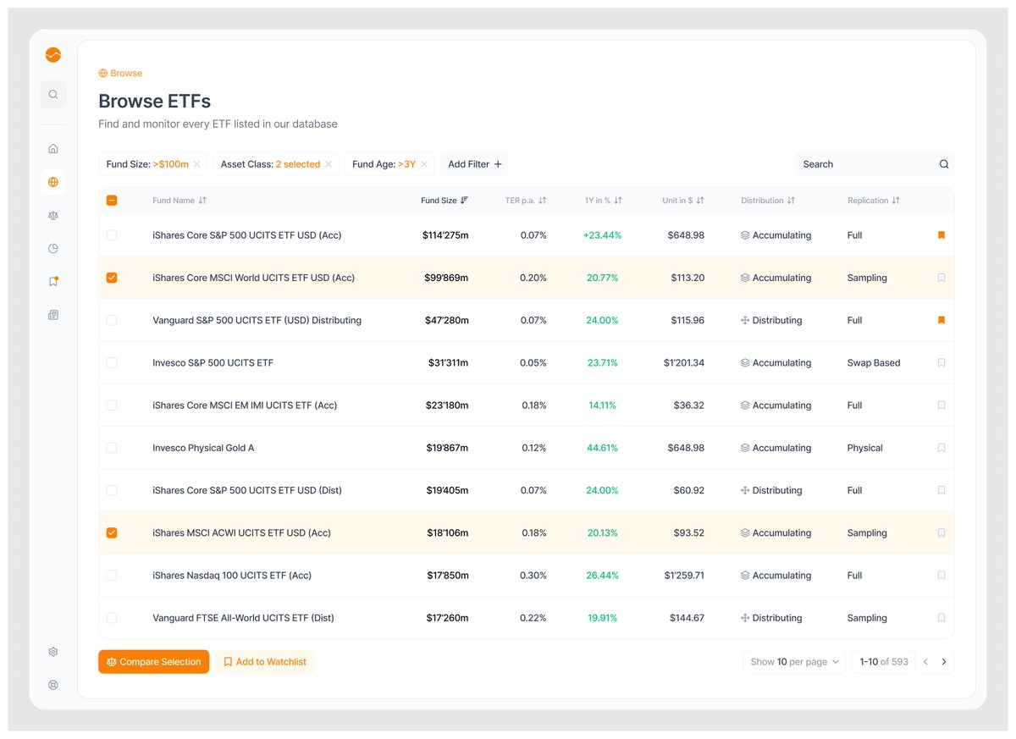This screenshot has width=1016, height=739.
Task: Open the compare scales icon in sidebar
Action: pos(52,215)
